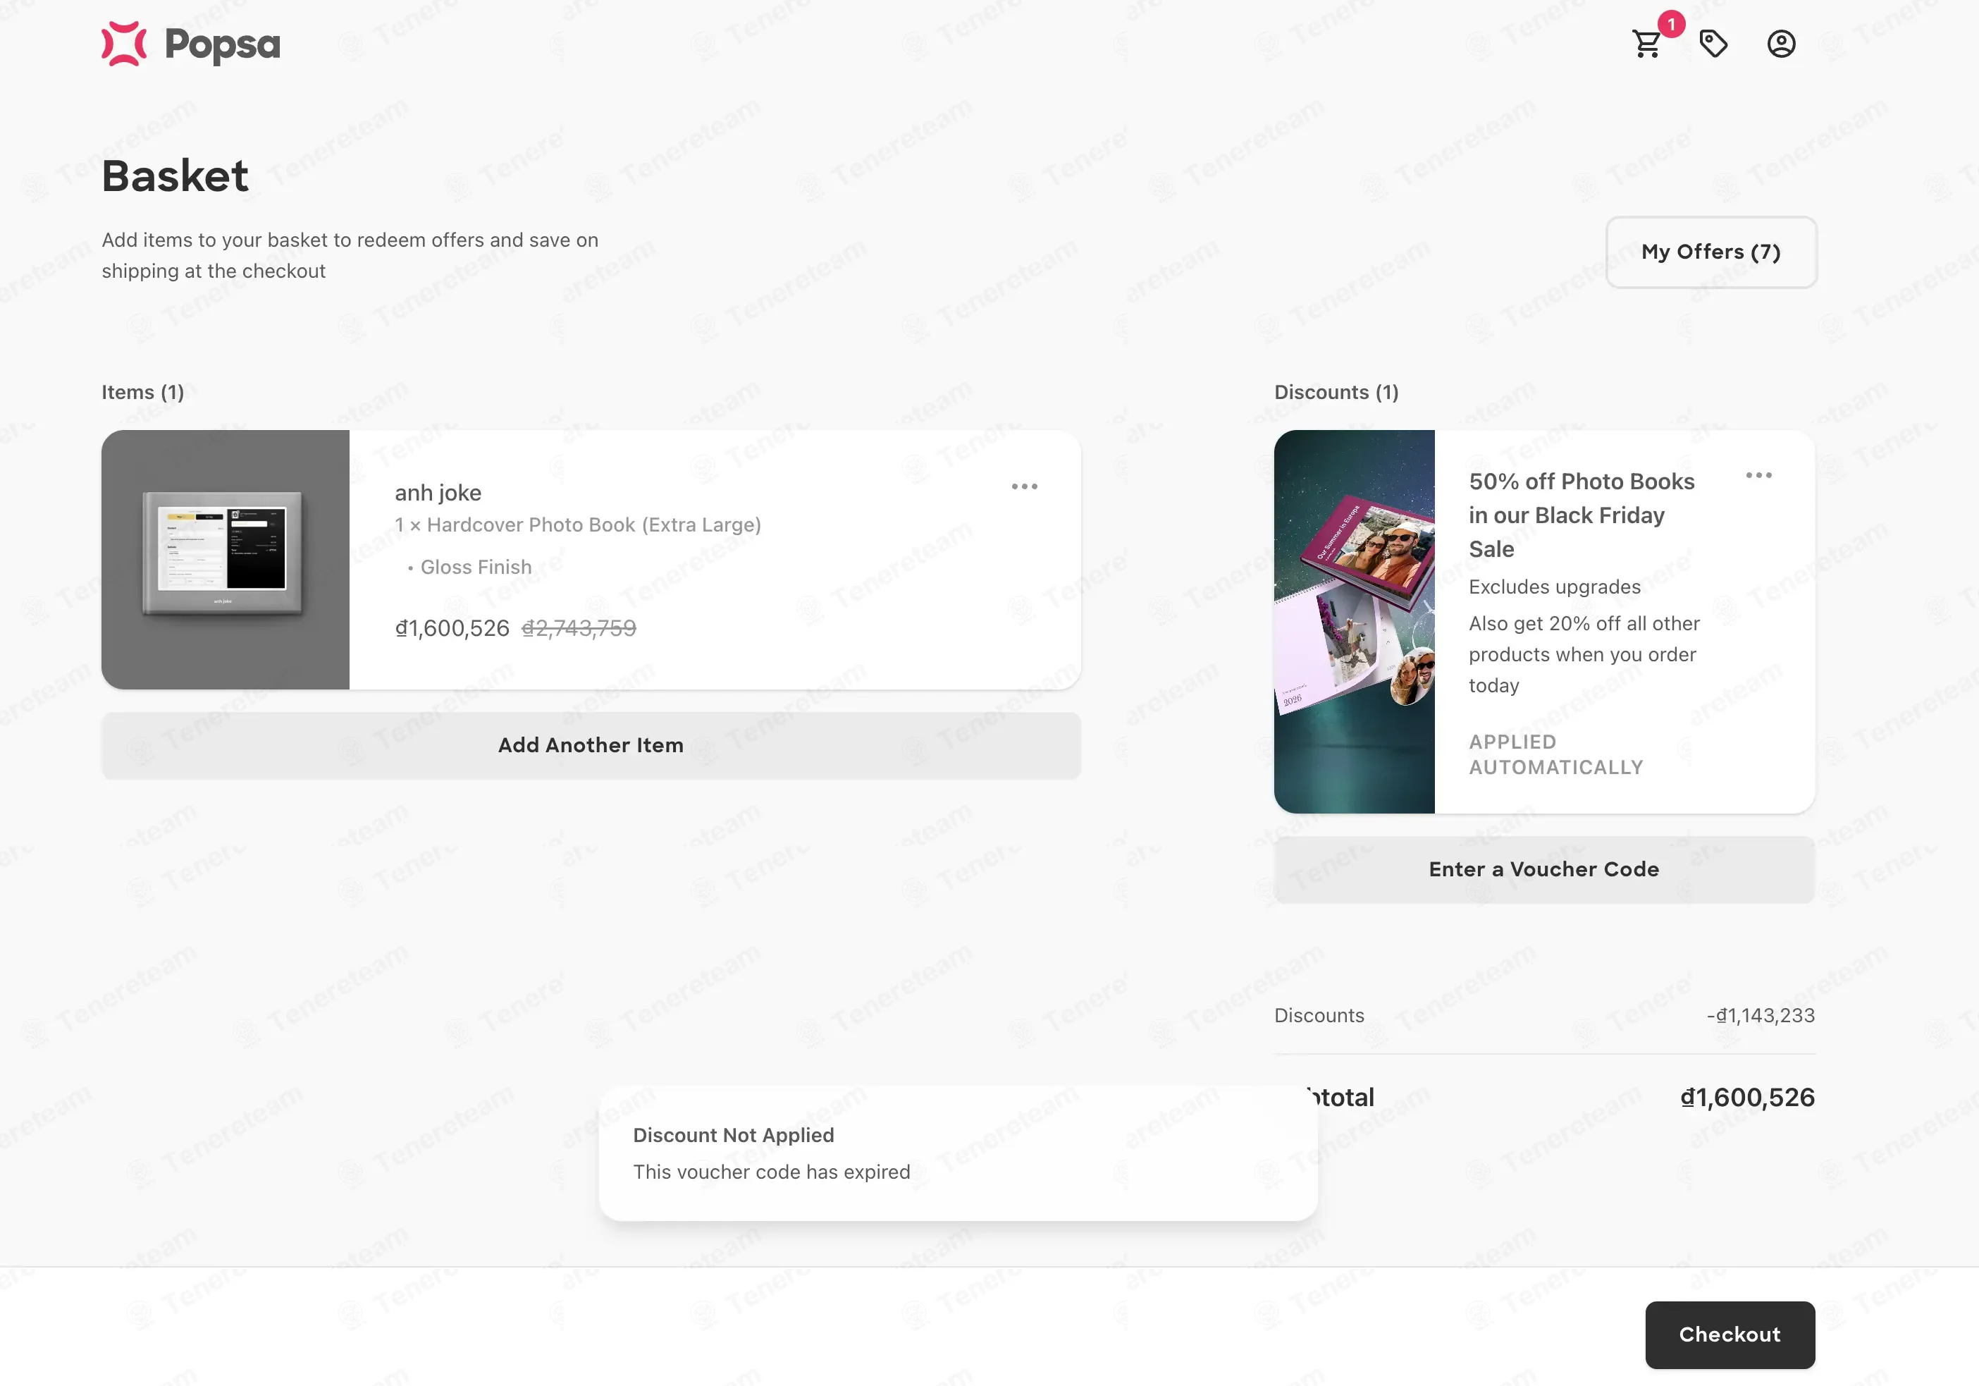Click the 50% off Photo Books title

pos(1582,515)
